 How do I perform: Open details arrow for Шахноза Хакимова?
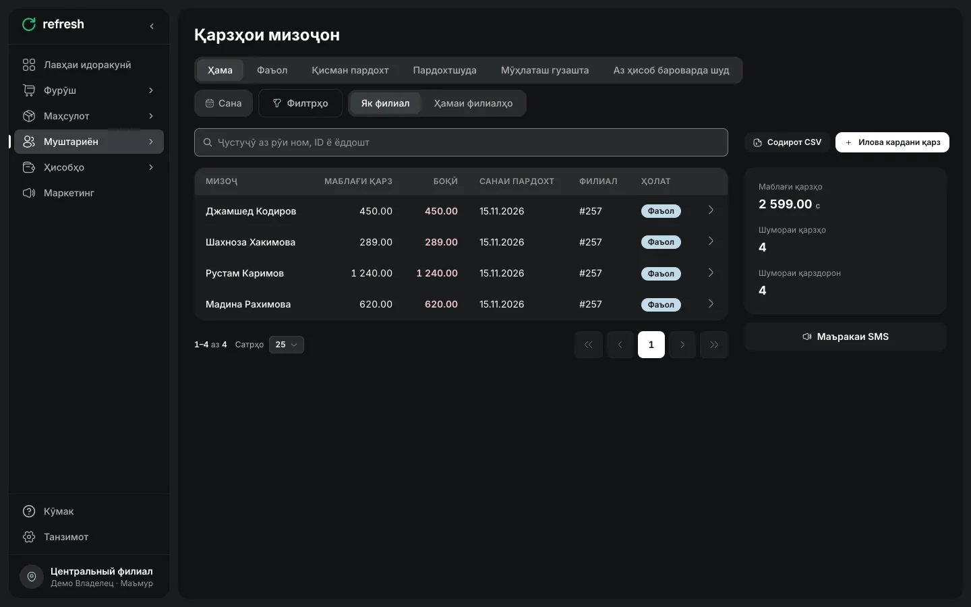pos(711,241)
